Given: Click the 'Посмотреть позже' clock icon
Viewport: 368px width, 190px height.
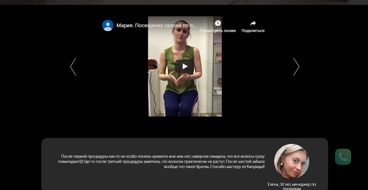Looking at the screenshot, I should click(218, 23).
